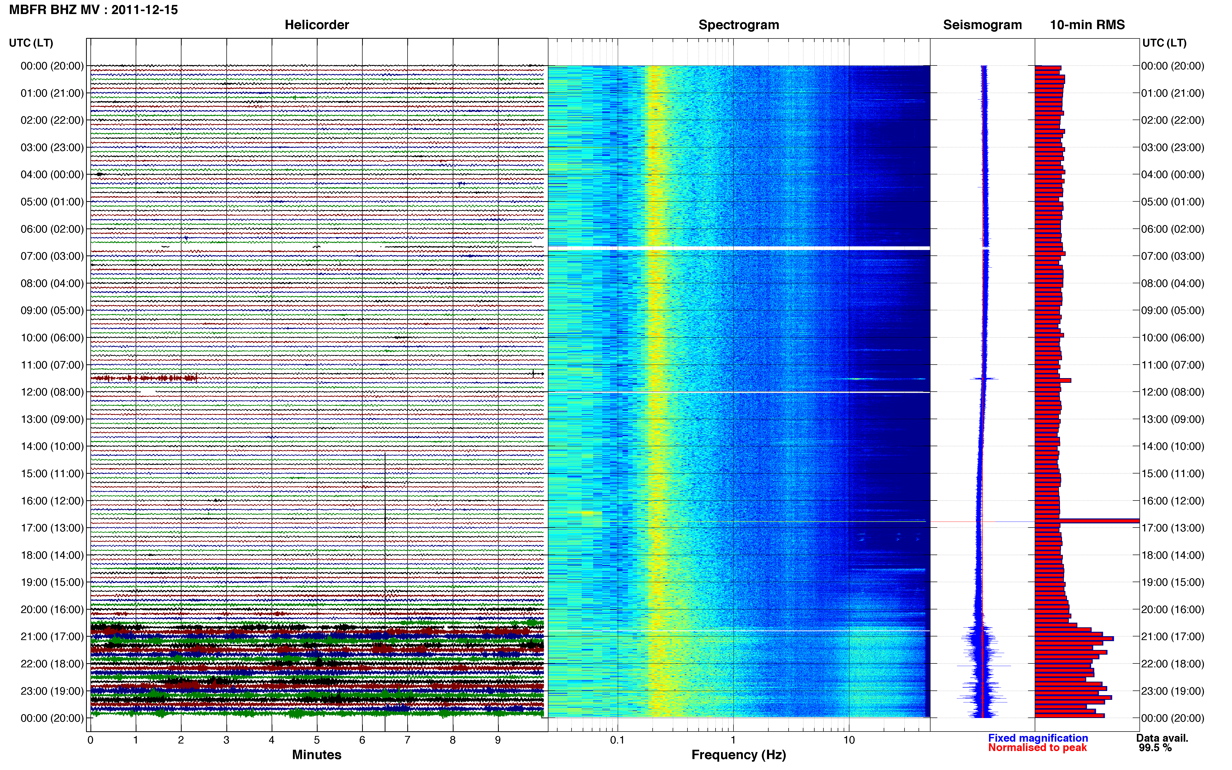Click Helicorder-side time label "23:00 (19:00)"

(52, 691)
